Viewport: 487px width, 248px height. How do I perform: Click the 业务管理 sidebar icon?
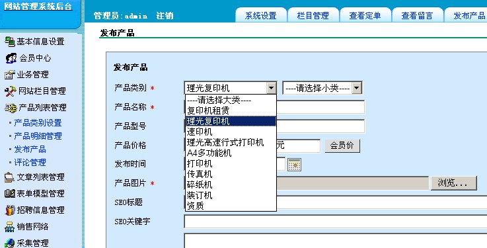(10, 75)
